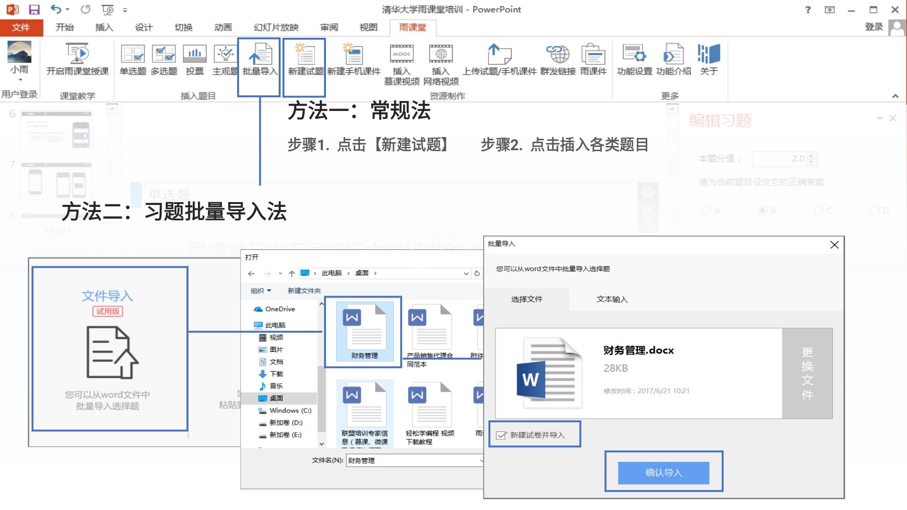Screen dimensions: 907x510
Task: Click 更换文件 (Replace File) option
Action: coord(807,371)
